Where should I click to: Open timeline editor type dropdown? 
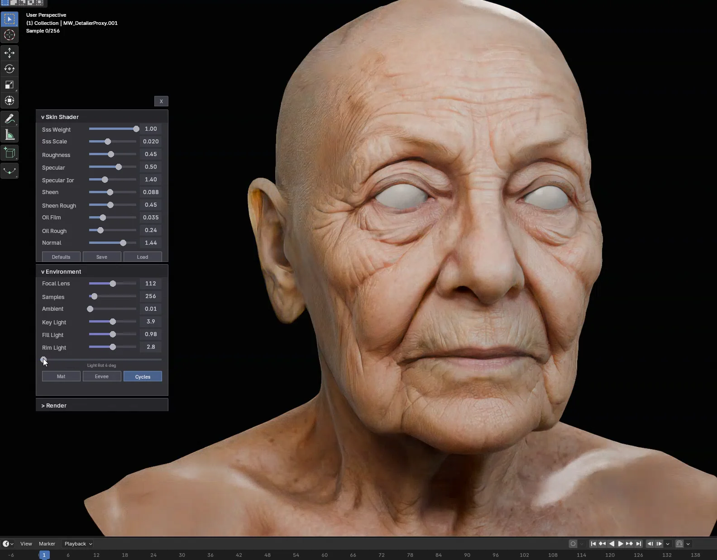(x=8, y=544)
